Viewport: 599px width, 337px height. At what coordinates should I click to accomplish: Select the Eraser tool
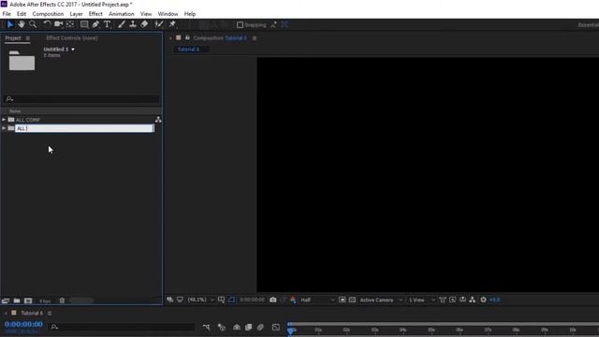click(144, 24)
